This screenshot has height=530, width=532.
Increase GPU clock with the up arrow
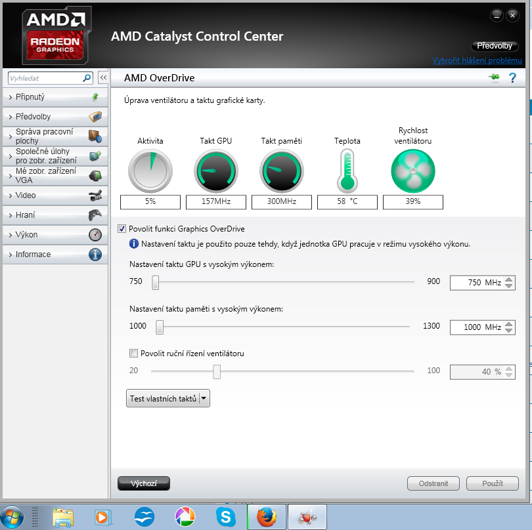coord(508,279)
